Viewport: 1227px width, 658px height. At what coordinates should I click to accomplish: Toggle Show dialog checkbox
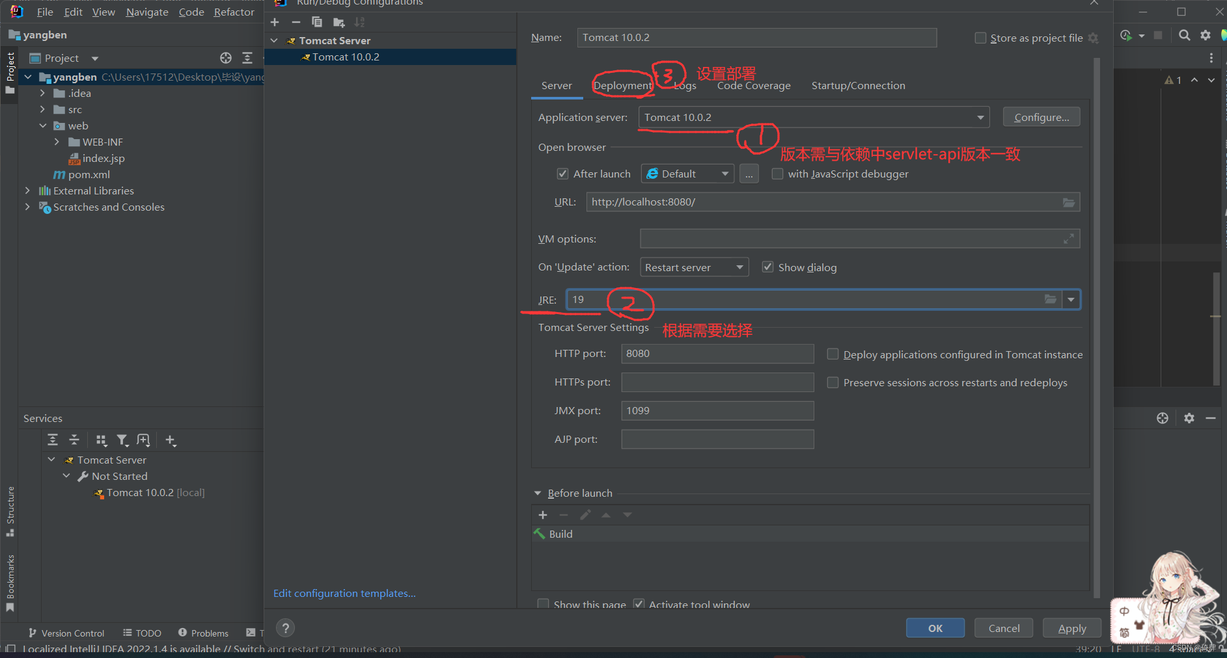coord(767,267)
